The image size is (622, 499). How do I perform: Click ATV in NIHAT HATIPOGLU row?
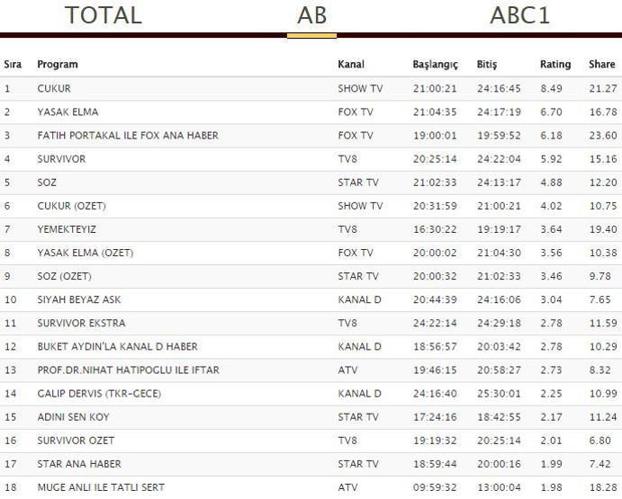point(347,370)
